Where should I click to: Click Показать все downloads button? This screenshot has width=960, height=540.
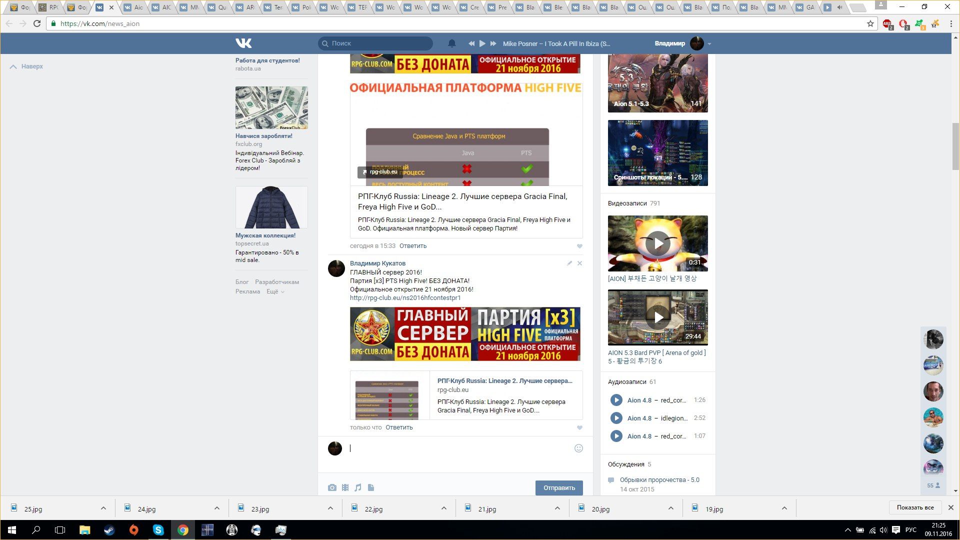pos(915,507)
